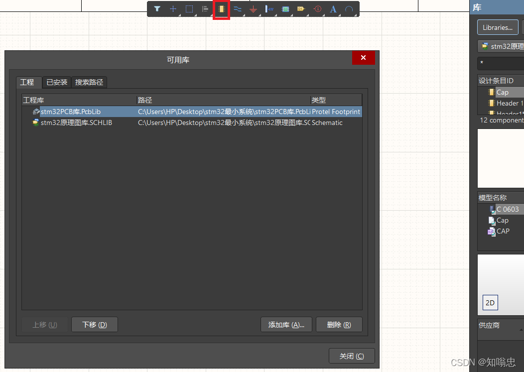Screen dimensions: 524x372
Task: Select the stm32原理图库.SCHLIB row
Action: 192,123
